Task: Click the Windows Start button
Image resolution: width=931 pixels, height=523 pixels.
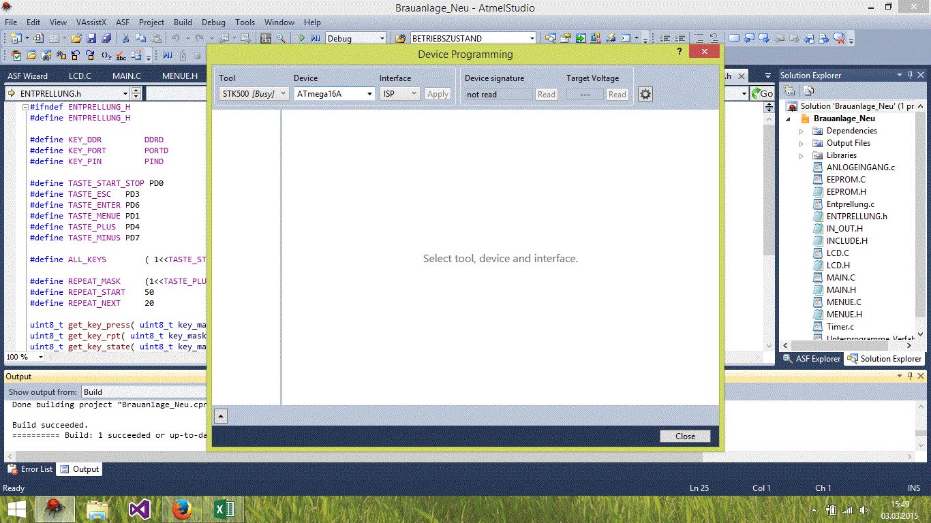Action: tap(16, 509)
